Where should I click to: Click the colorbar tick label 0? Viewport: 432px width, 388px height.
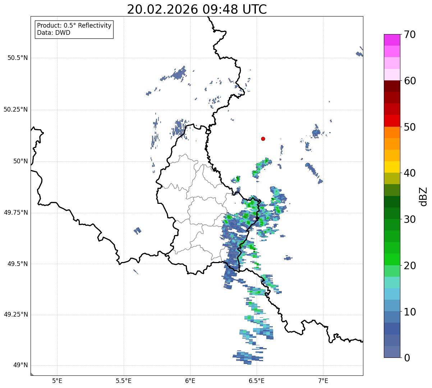tap(407, 358)
